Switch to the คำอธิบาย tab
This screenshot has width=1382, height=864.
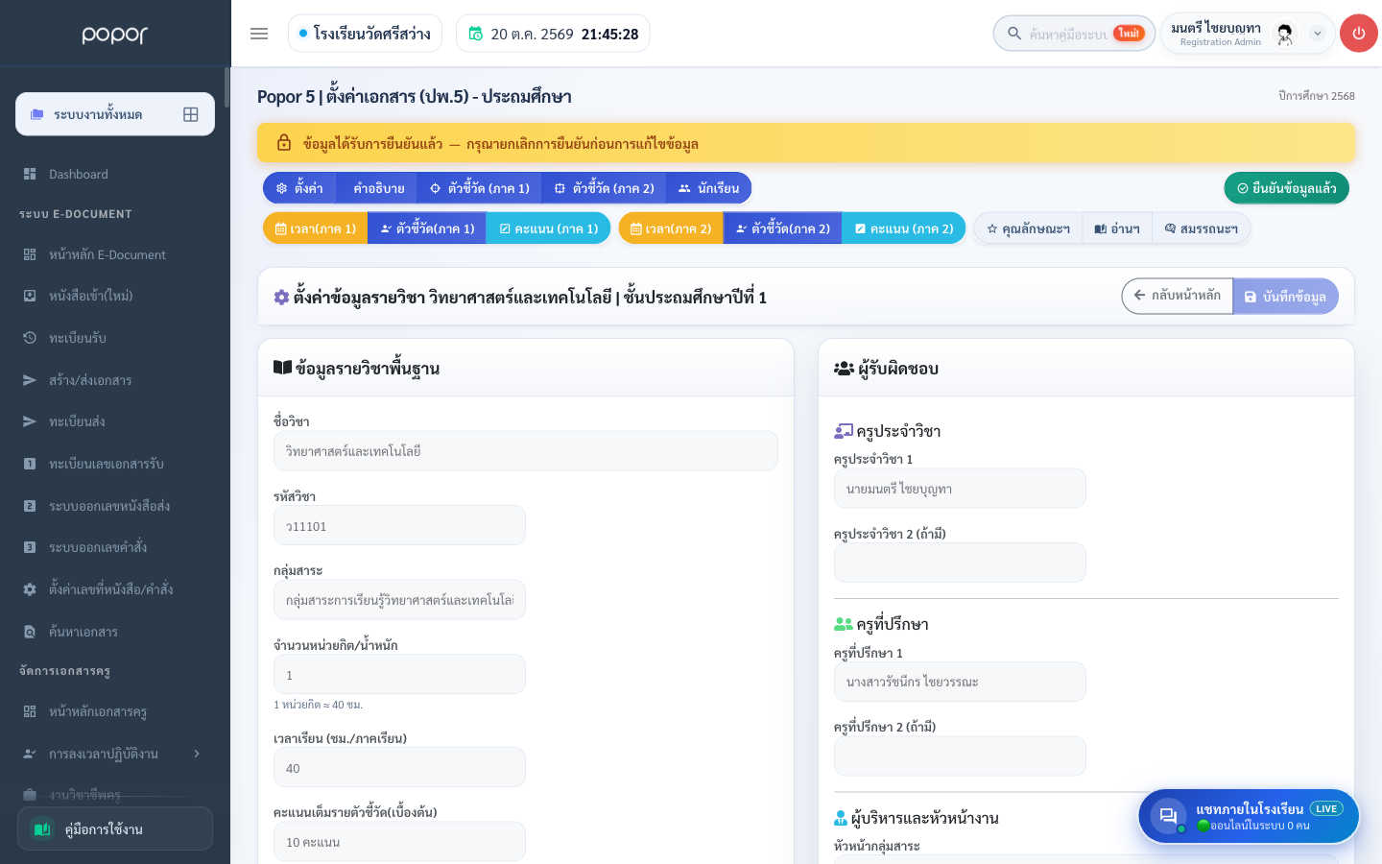(x=378, y=188)
